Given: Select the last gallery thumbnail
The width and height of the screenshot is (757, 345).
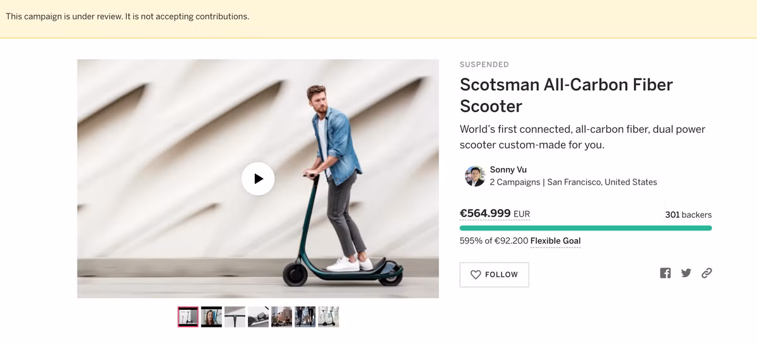Looking at the screenshot, I should (328, 317).
